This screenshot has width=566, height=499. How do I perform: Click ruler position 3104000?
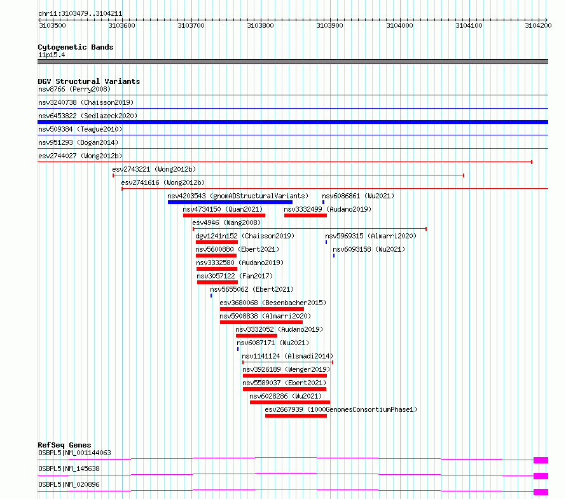pyautogui.click(x=399, y=25)
